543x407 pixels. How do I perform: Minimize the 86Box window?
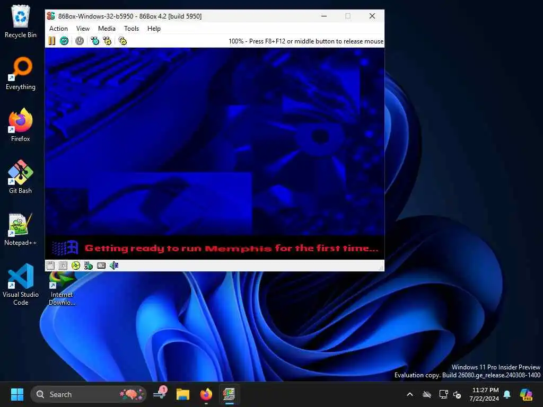tap(324, 16)
